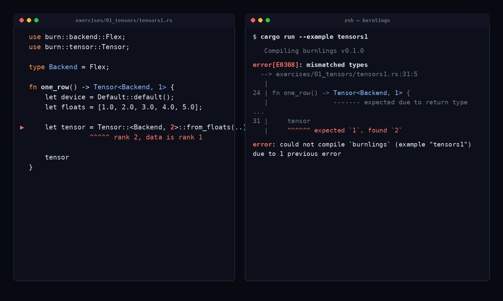Viewport: 503px width, 301px height.
Task: Click the red error arrow marker in editor gutter
Action: coord(22,127)
